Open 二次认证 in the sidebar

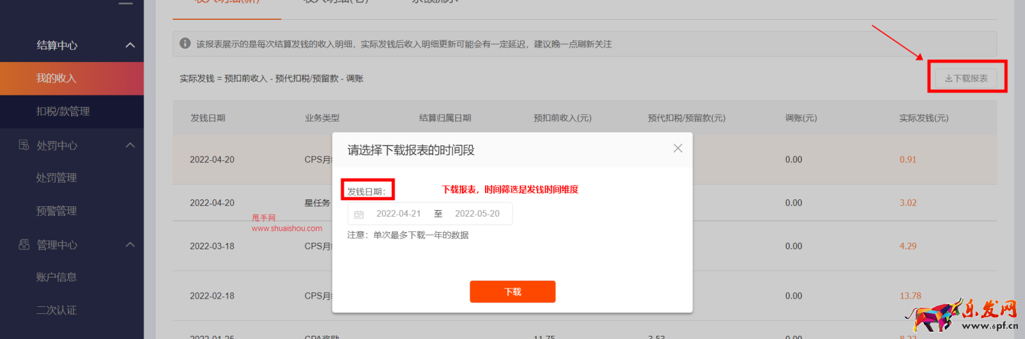[x=56, y=310]
